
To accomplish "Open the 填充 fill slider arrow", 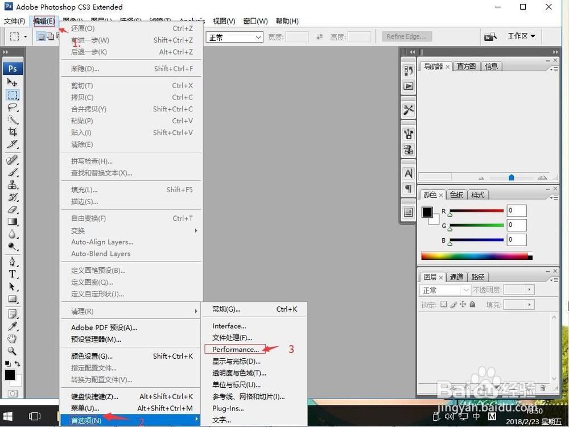I will [529, 305].
